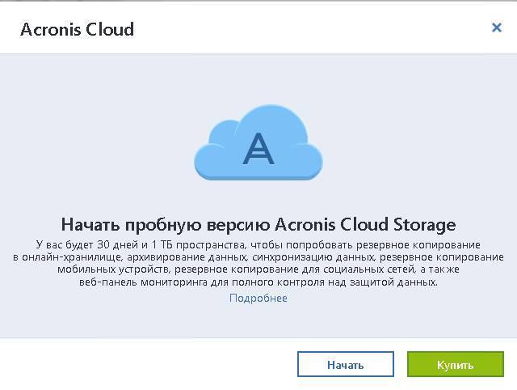Click the empty white footer left of Начать
The height and width of the screenshot is (390, 517).
149,364
